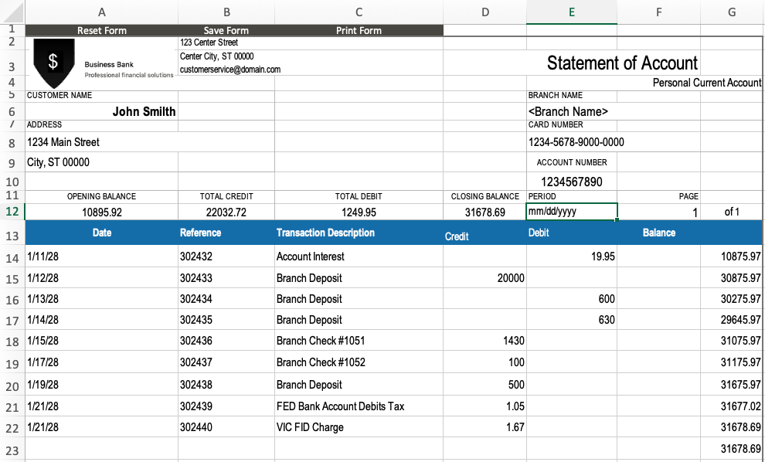The width and height of the screenshot is (765, 462).
Task: Click the Print Form button
Action: [x=359, y=30]
